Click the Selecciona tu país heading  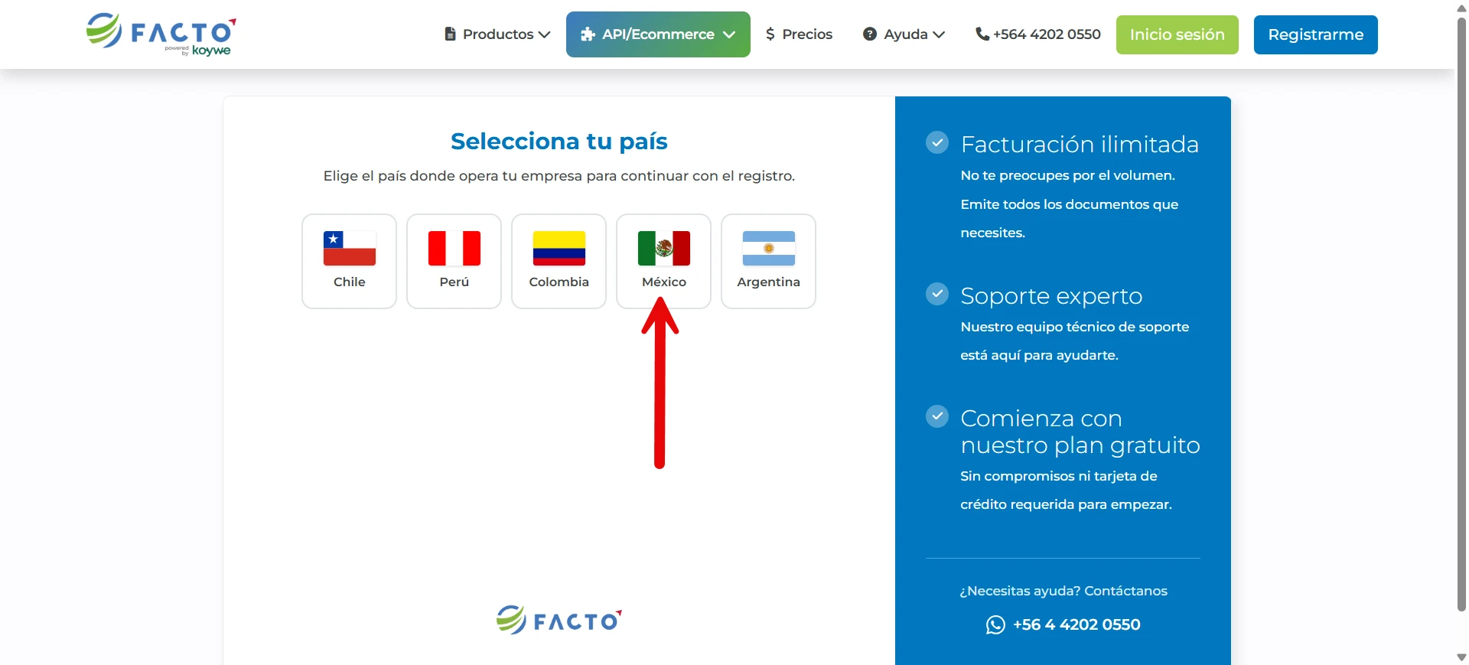[x=559, y=142]
